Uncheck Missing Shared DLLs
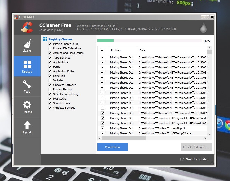 [50, 44]
